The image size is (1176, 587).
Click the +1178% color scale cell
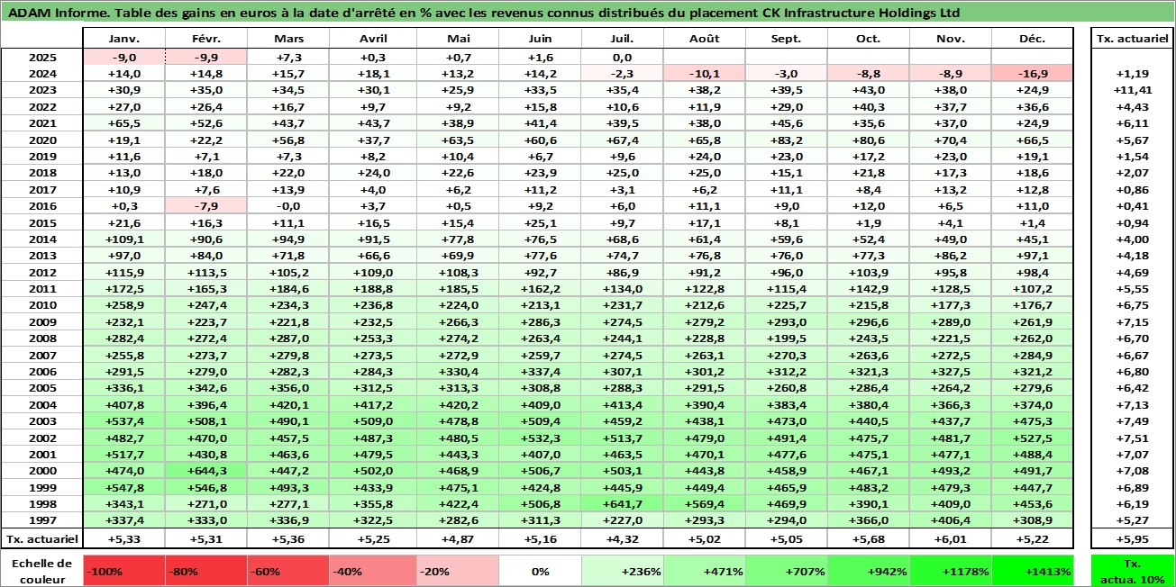(950, 571)
